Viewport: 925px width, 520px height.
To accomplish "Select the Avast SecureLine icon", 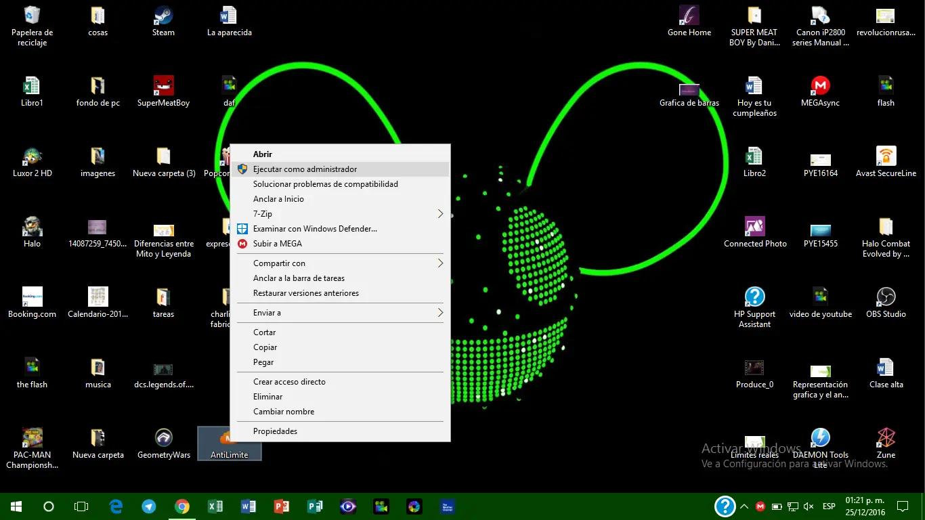I will tap(886, 162).
